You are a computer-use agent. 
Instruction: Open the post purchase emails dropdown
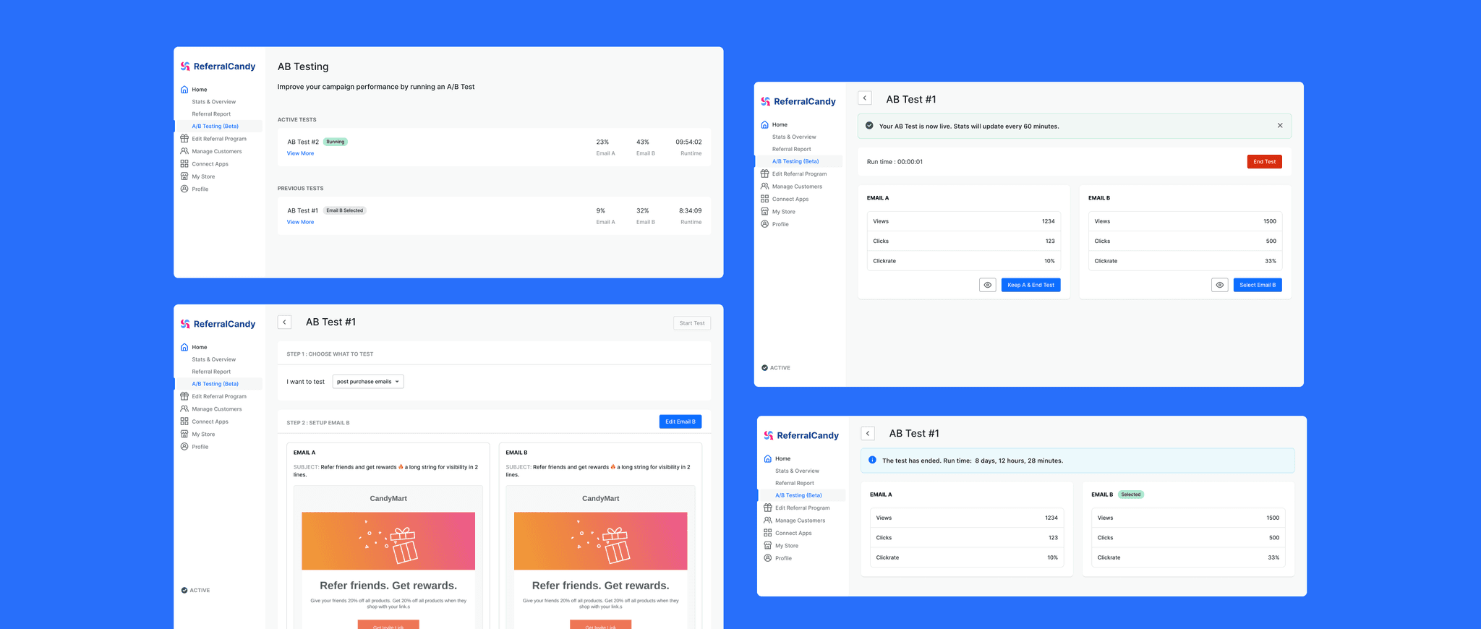pos(368,382)
